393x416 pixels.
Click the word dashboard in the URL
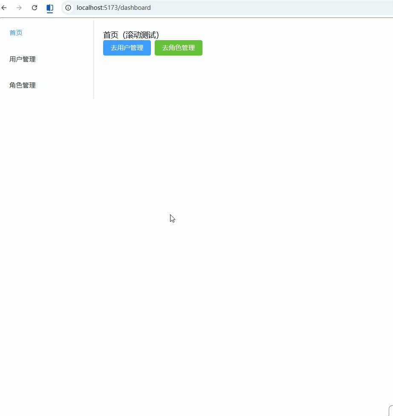[x=136, y=8]
